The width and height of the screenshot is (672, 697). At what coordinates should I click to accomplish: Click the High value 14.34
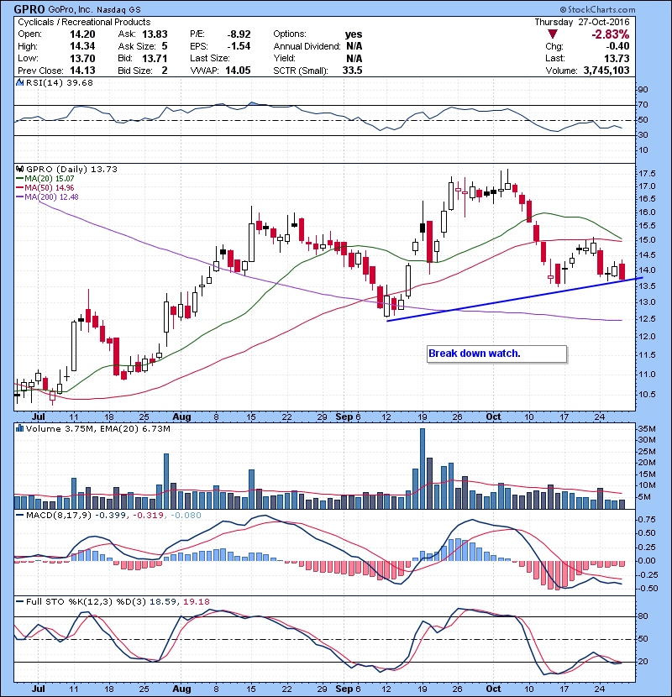(82, 46)
